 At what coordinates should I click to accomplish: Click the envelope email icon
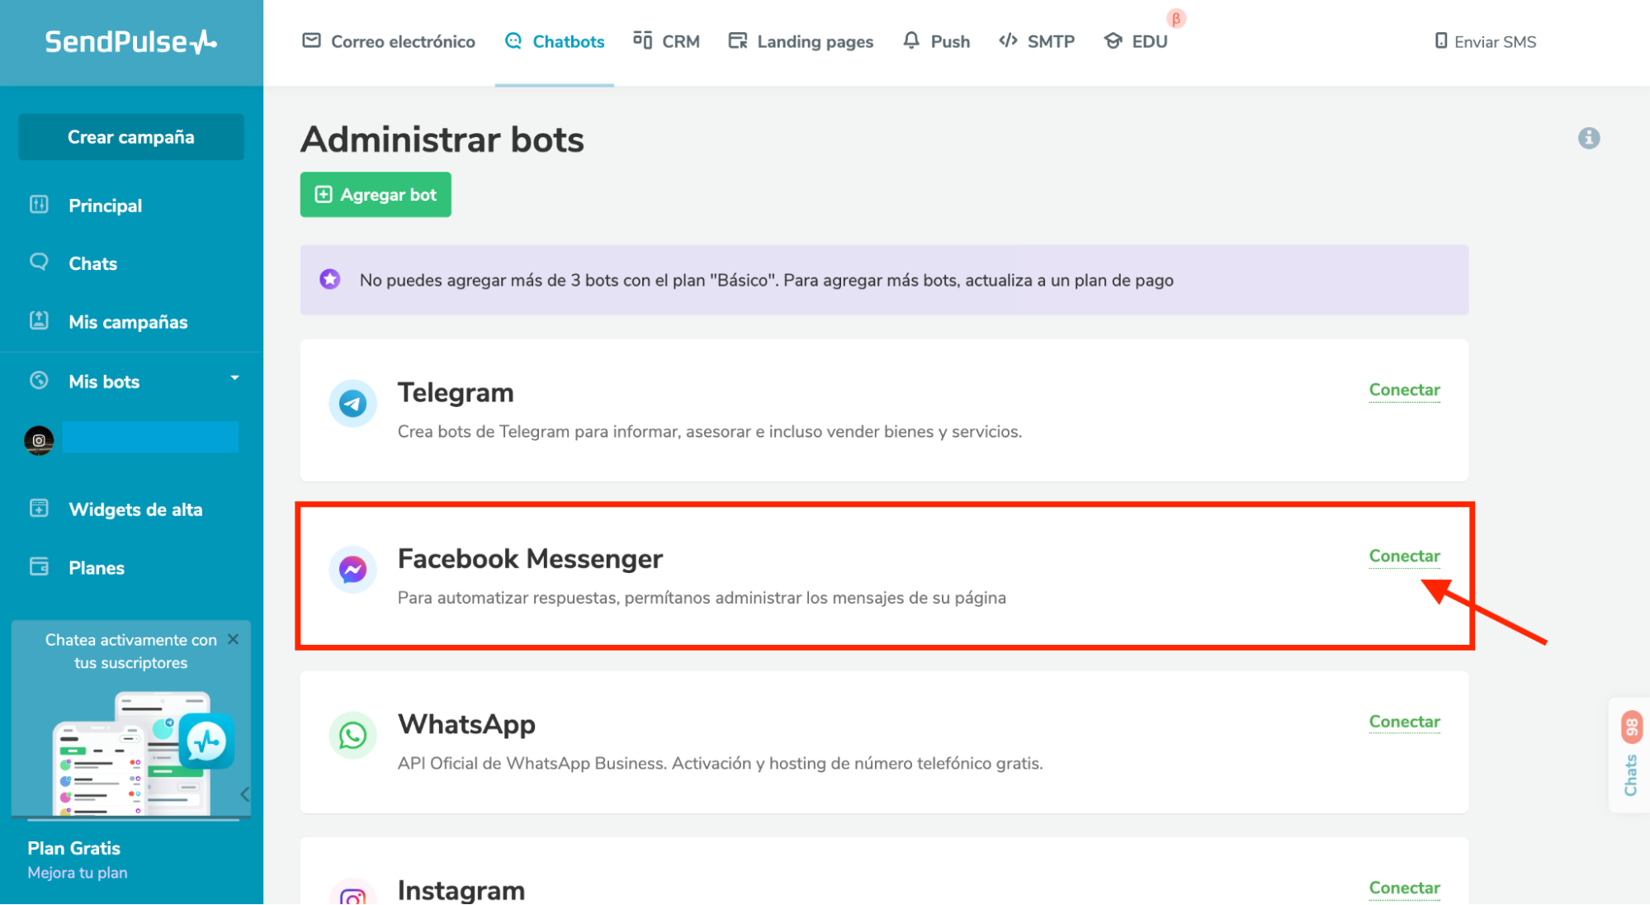click(311, 40)
